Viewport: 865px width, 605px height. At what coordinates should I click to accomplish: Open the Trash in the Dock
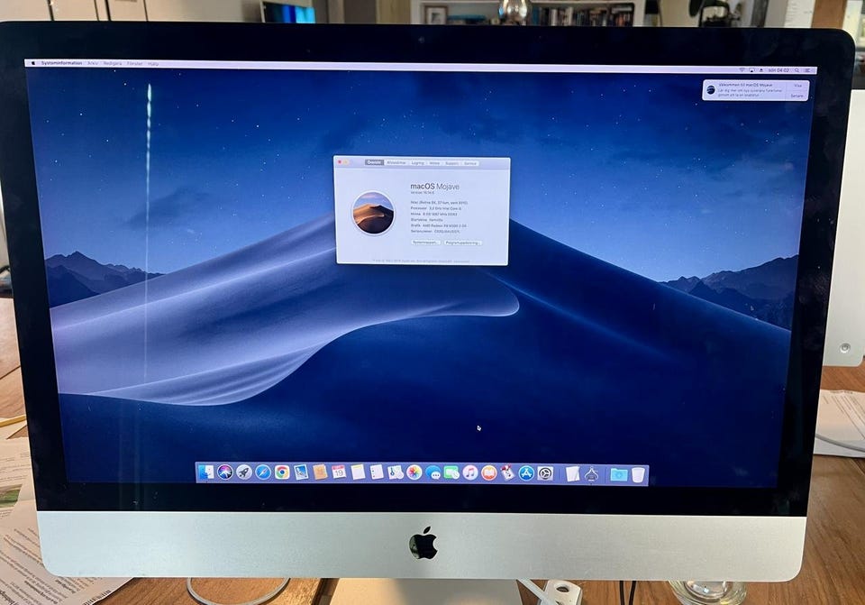(638, 474)
